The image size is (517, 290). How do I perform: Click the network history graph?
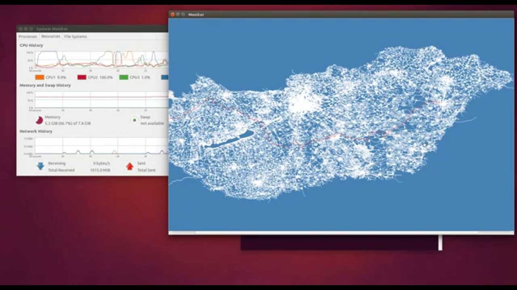101,145
